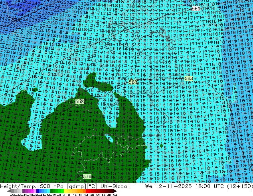Click the gray left arrow of the color scale
Image resolution: width=253 pixels, height=196 pixels.
click(9, 191)
